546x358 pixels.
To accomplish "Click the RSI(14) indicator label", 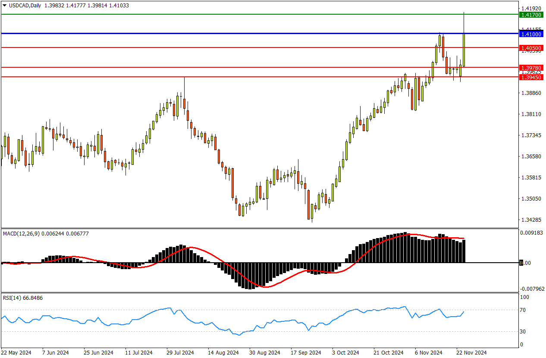I will (12, 298).
